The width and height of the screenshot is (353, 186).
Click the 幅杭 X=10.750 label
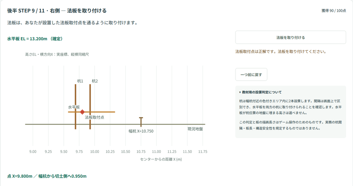click(x=141, y=131)
